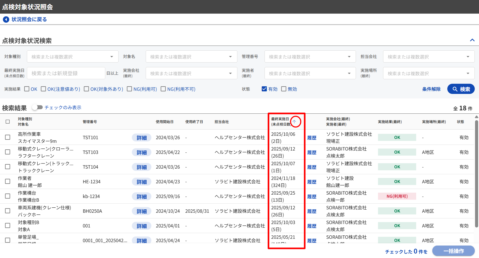Enable the チェックのみ表示 toggle

click(x=37, y=107)
